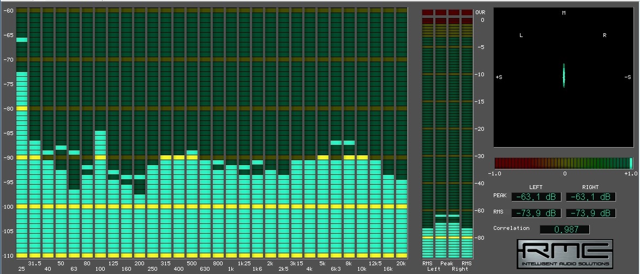Click the 25 Hz band bar in analyzer
Image resolution: width=640 pixels, height=274 pixels.
click(22, 132)
